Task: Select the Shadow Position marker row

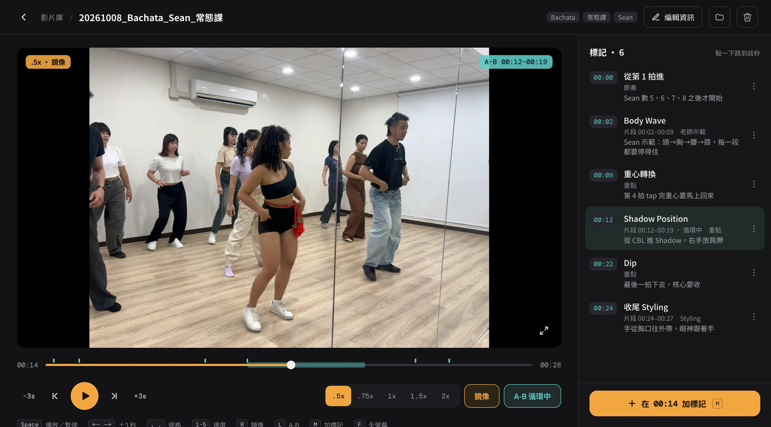Action: [x=675, y=229]
